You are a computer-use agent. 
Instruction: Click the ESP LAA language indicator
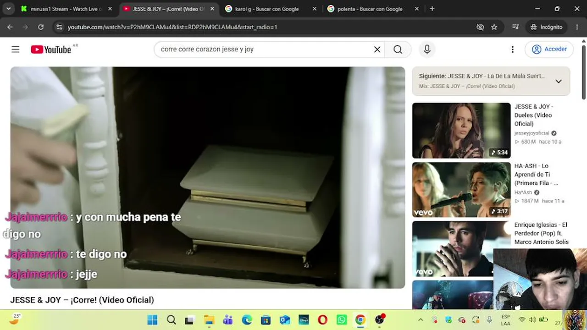point(505,320)
